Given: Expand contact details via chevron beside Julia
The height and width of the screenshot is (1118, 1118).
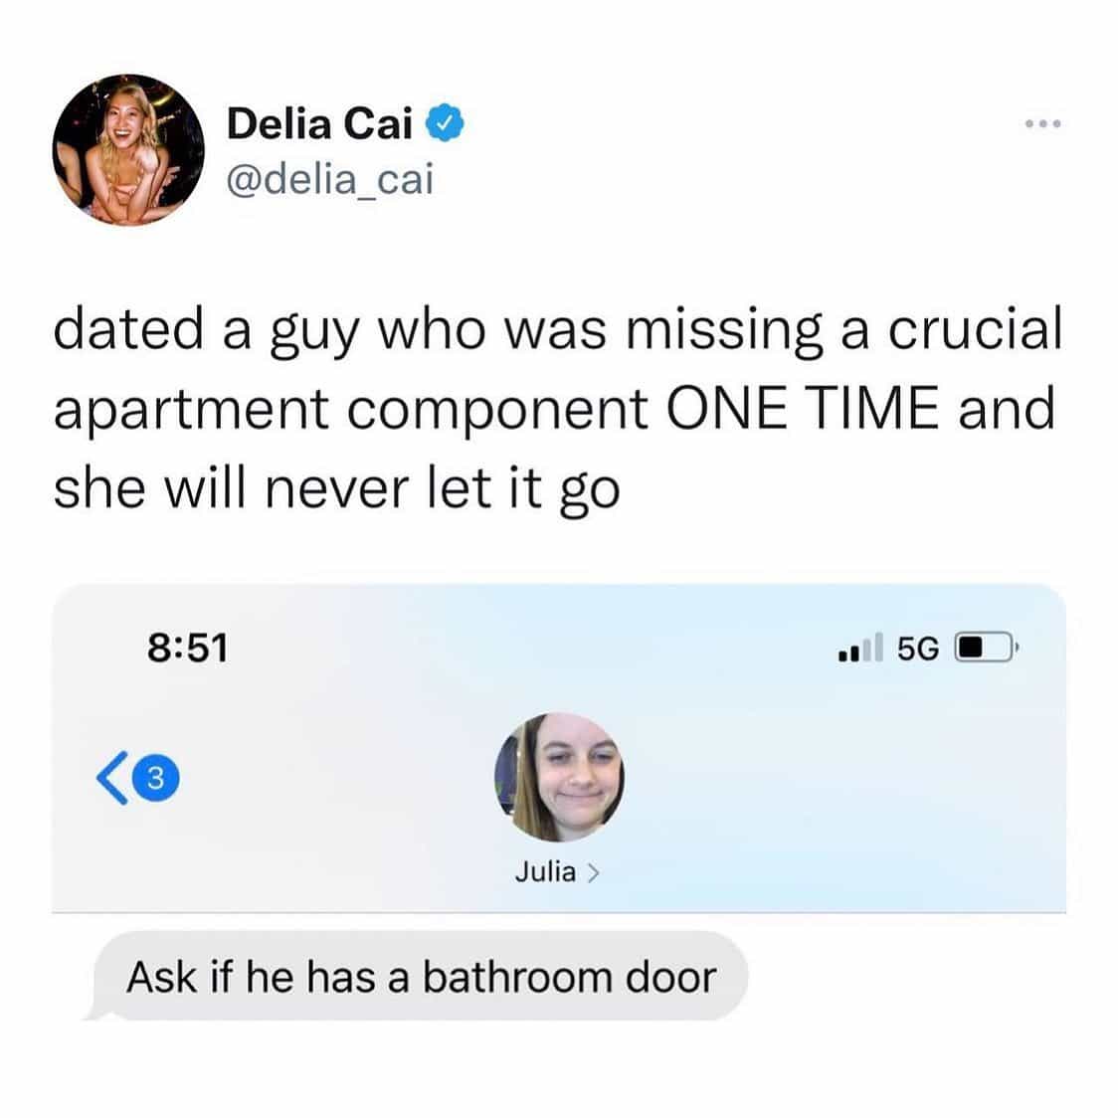Looking at the screenshot, I should point(593,873).
